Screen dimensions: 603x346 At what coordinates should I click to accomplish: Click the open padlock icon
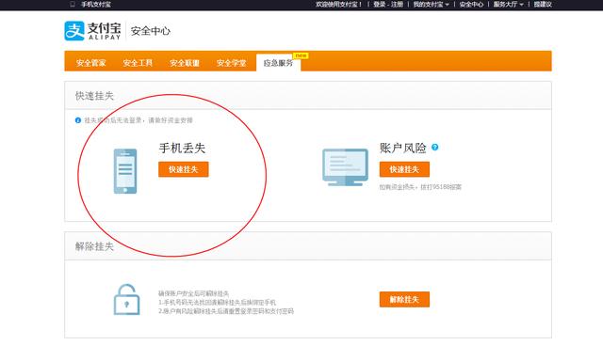126,300
